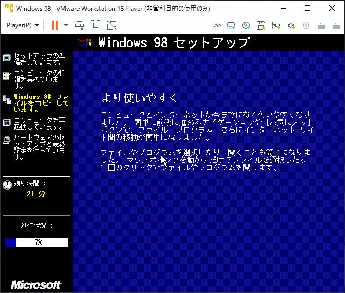Send Ctrl+Alt+Del to the guest

tap(80, 25)
